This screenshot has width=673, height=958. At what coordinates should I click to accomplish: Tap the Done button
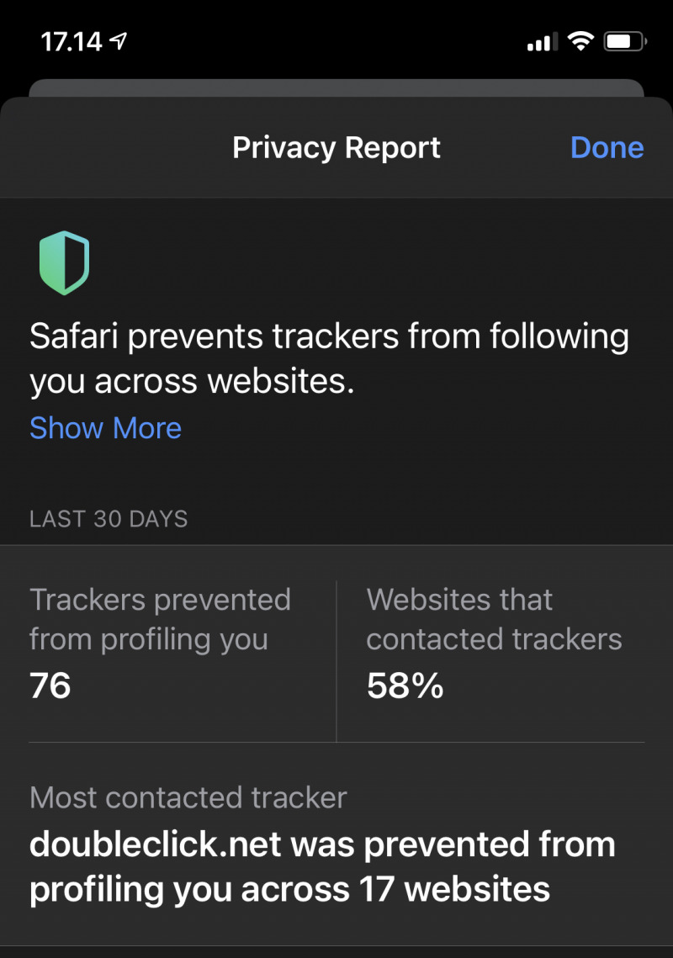(x=607, y=148)
